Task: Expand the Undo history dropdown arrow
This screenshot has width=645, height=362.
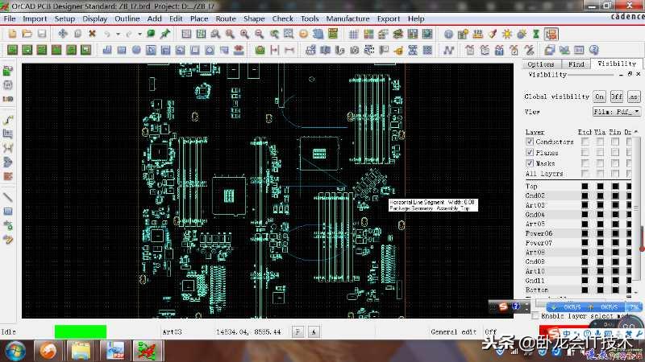Action: [x=117, y=34]
